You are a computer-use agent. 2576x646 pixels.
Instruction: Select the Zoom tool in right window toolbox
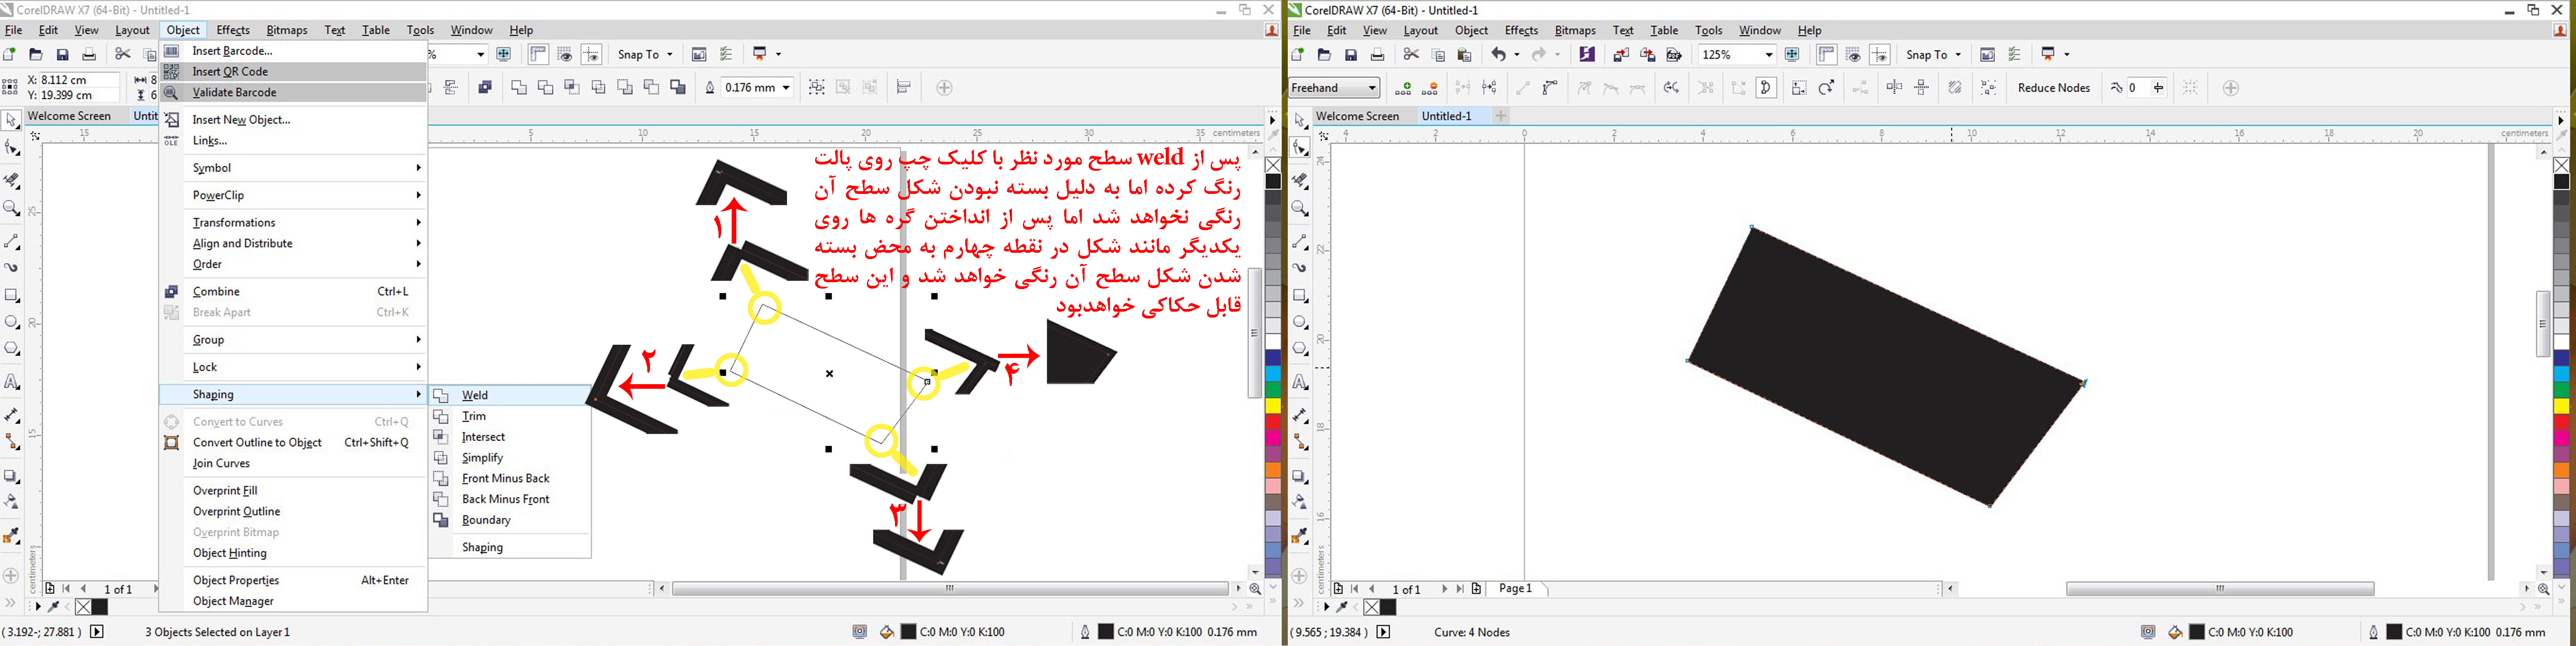pyautogui.click(x=1300, y=207)
